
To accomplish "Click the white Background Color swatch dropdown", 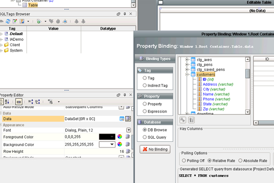I will pyautogui.click(x=107, y=144).
